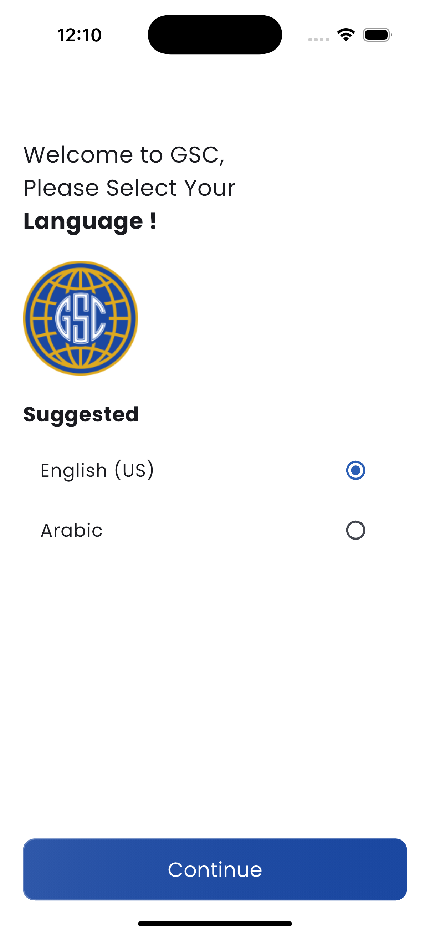The width and height of the screenshot is (430, 935).
Task: Select the English (US) radio button
Action: click(x=355, y=470)
